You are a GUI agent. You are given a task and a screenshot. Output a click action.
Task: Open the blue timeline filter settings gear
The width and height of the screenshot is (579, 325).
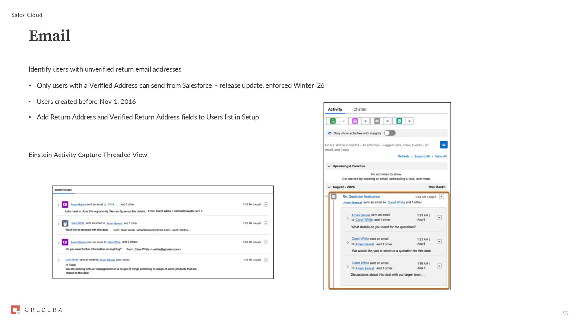tap(444, 145)
